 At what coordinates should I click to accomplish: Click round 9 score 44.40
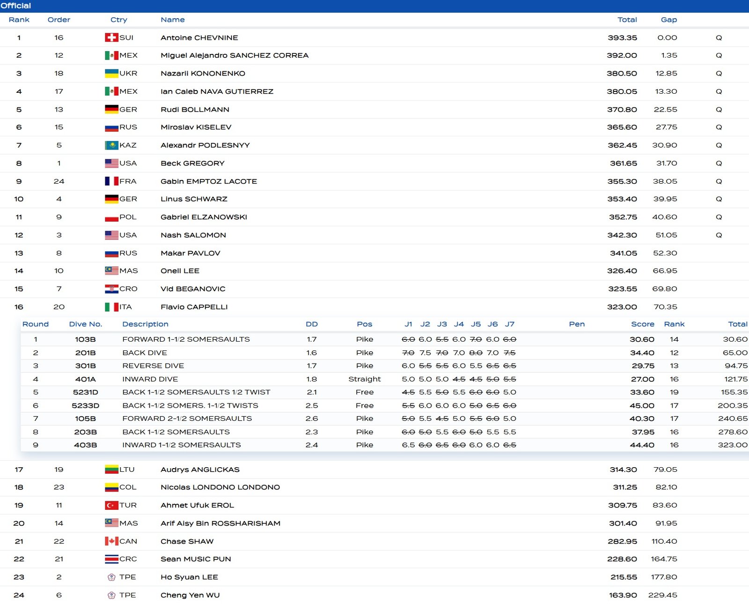click(642, 445)
